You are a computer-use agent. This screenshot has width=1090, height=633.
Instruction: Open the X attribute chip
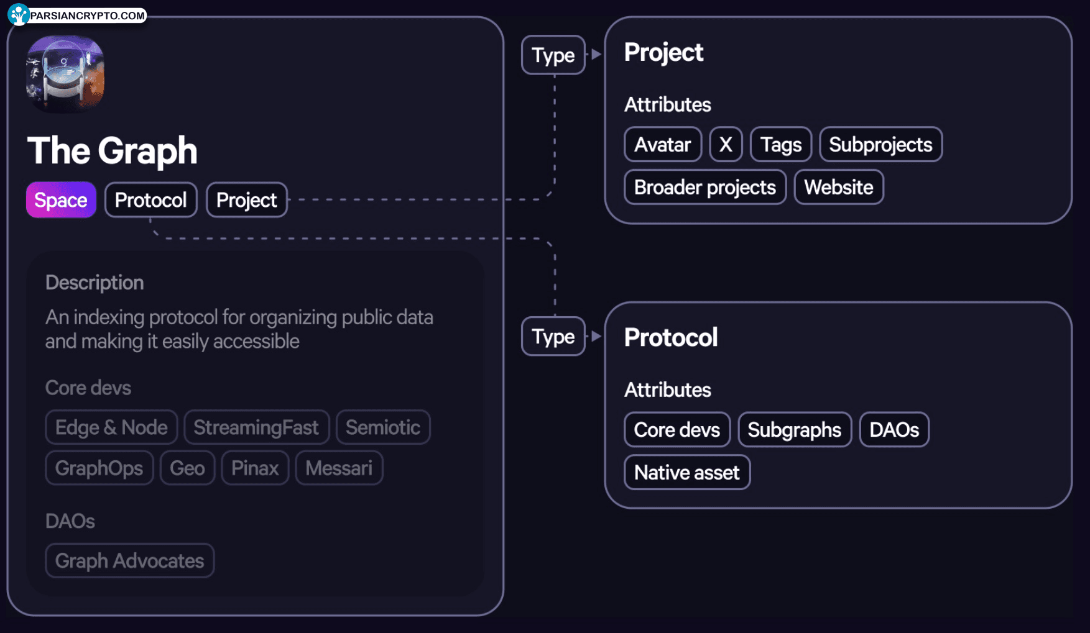click(x=726, y=145)
